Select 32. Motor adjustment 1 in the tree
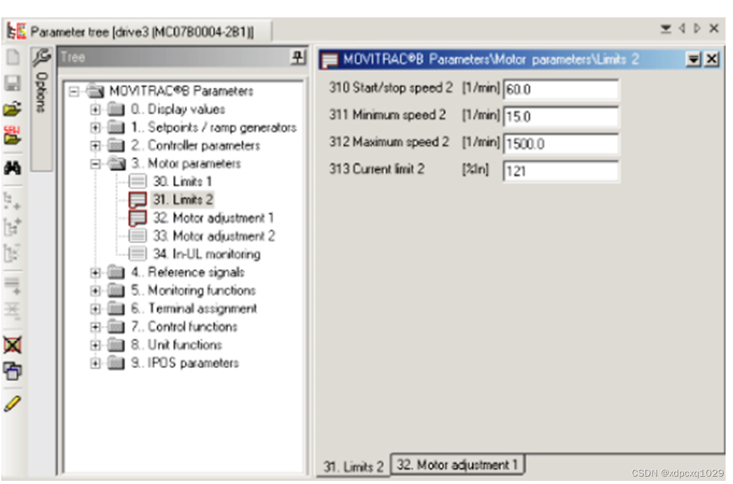The width and height of the screenshot is (733, 484). (213, 218)
